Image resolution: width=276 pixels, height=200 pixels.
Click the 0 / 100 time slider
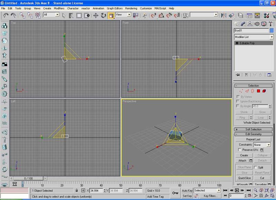(x=29, y=178)
